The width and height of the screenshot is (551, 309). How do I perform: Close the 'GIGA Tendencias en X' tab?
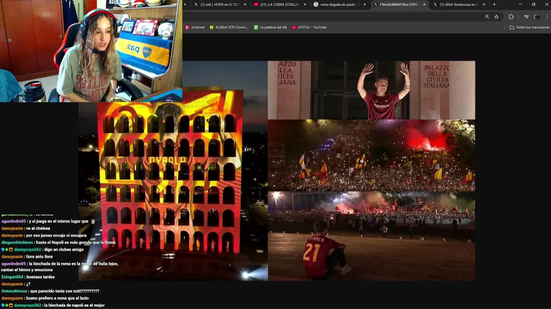click(484, 4)
